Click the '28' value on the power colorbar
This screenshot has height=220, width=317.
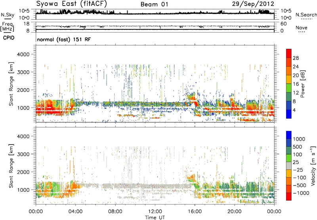click(x=296, y=58)
